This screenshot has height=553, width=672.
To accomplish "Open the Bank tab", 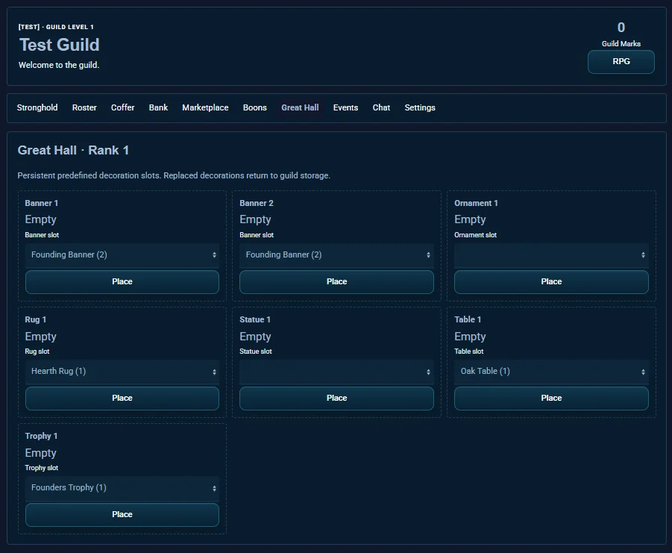I will click(x=158, y=107).
